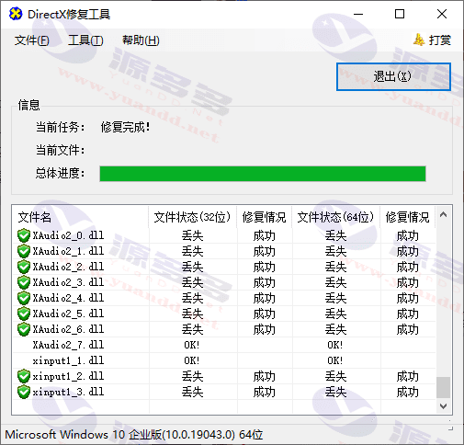This screenshot has width=464, height=445.
Task: Click the 文件状态(32位) column header
Action: point(192,217)
